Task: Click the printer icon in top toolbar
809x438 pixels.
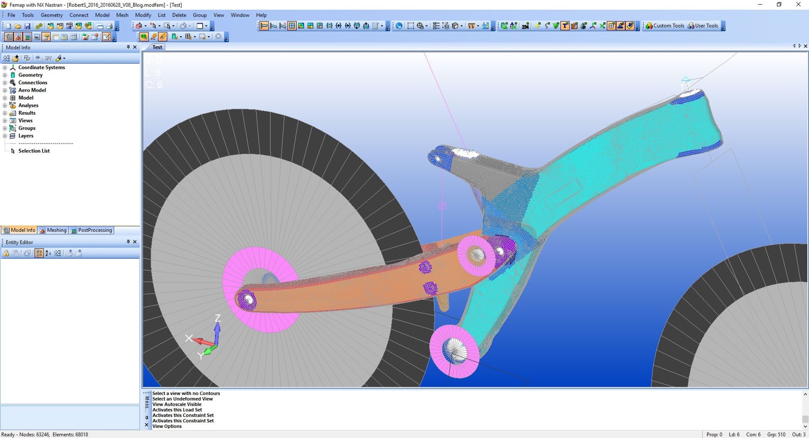Action: click(x=109, y=26)
